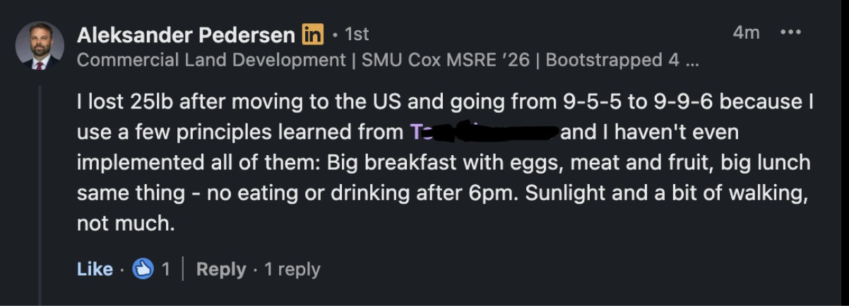Reply to Aleksander's comment

point(221,269)
